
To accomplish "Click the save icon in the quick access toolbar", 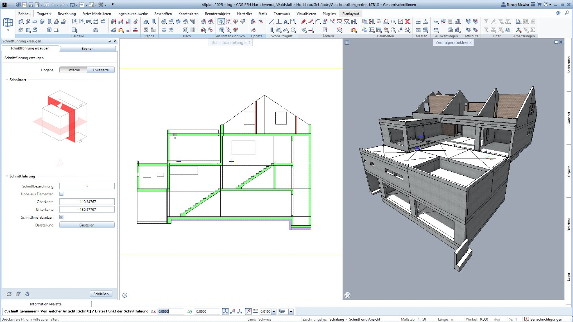I will [31, 5].
